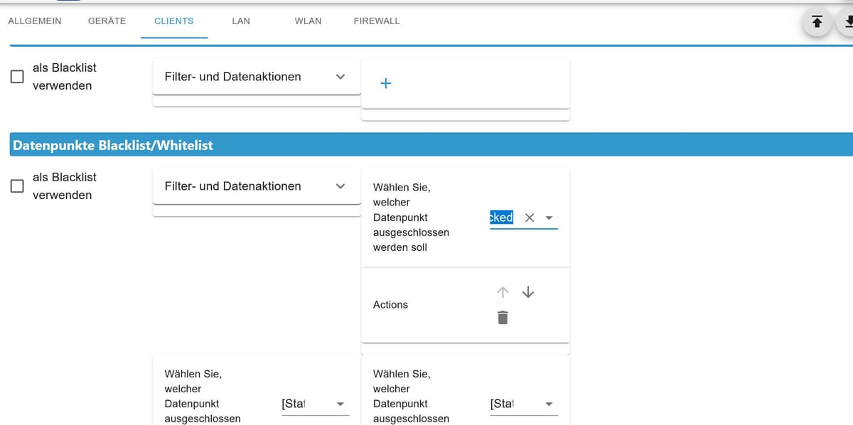Tick the first 'als Blacklist verwenden' checkbox
The height and width of the screenshot is (425, 853).
click(17, 76)
